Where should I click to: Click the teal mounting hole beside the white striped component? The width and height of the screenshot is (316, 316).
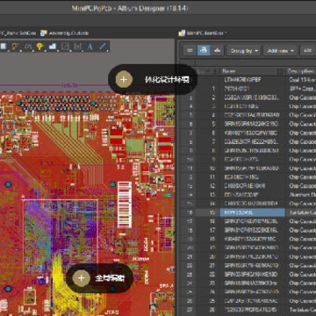pyautogui.click(x=112, y=184)
